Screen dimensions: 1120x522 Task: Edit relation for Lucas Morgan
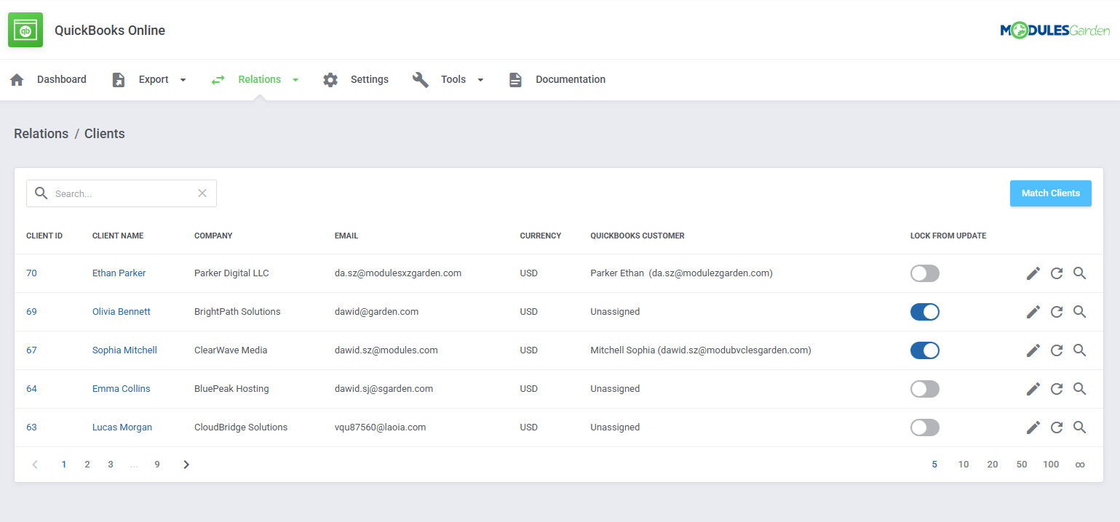(x=1033, y=427)
